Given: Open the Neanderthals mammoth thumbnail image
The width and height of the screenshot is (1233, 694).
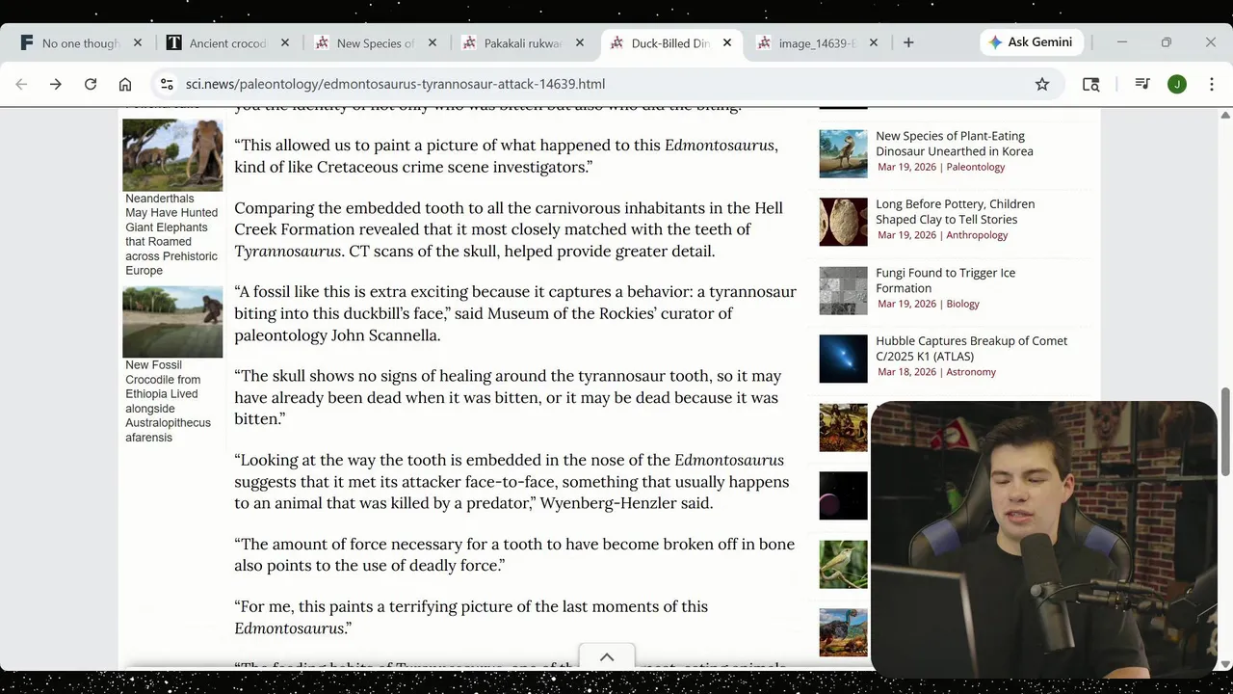Looking at the screenshot, I should coord(172,154).
